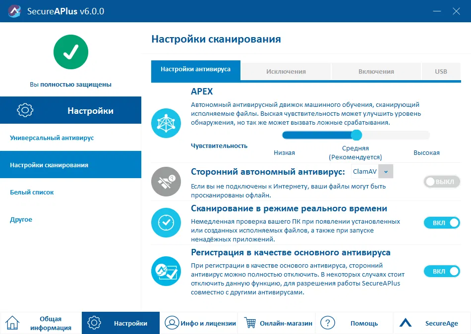Switch to the Исключения tab
The height and width of the screenshot is (334, 471).
click(286, 71)
